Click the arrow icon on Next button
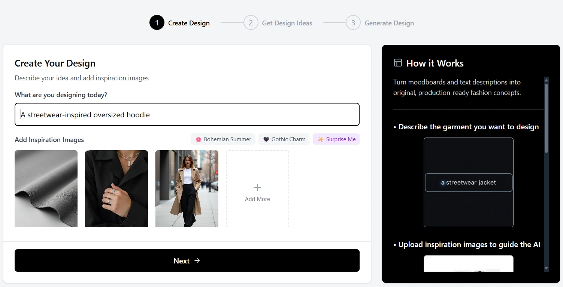The image size is (563, 287). (x=197, y=260)
